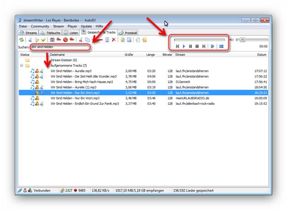
Task: Pause the player
Action: [x=190, y=46]
